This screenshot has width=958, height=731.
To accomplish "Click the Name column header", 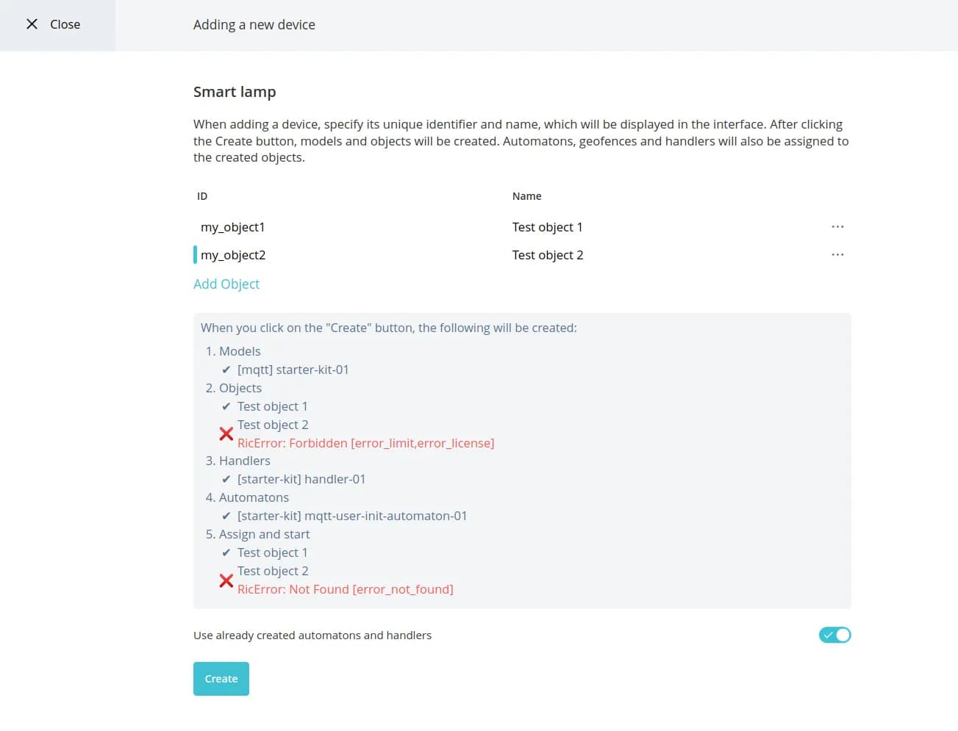I will [x=526, y=196].
